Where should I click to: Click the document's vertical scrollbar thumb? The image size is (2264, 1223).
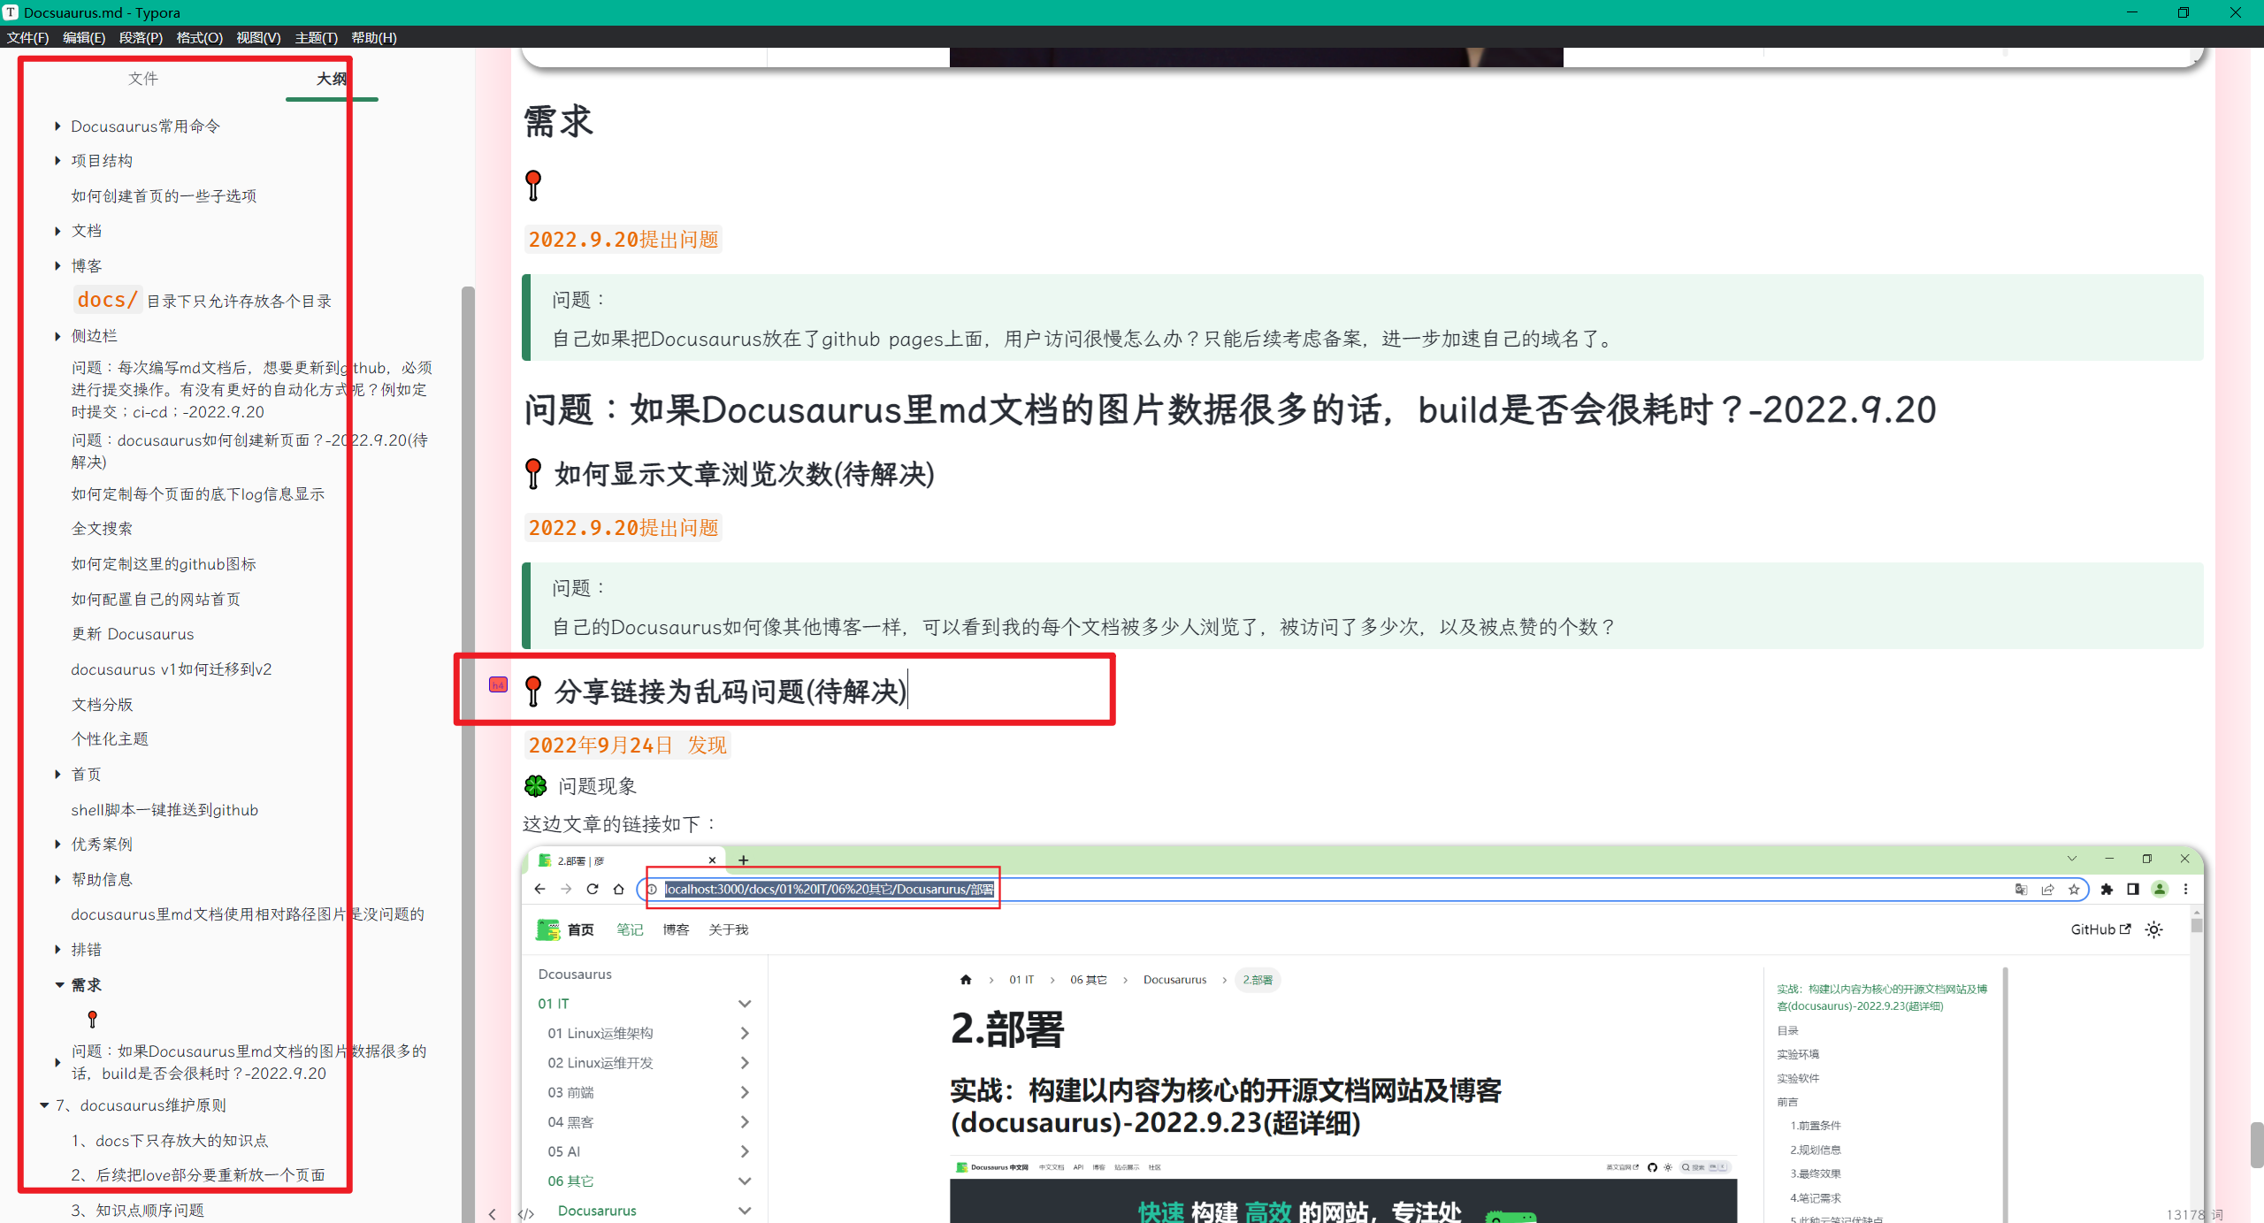[2256, 1145]
